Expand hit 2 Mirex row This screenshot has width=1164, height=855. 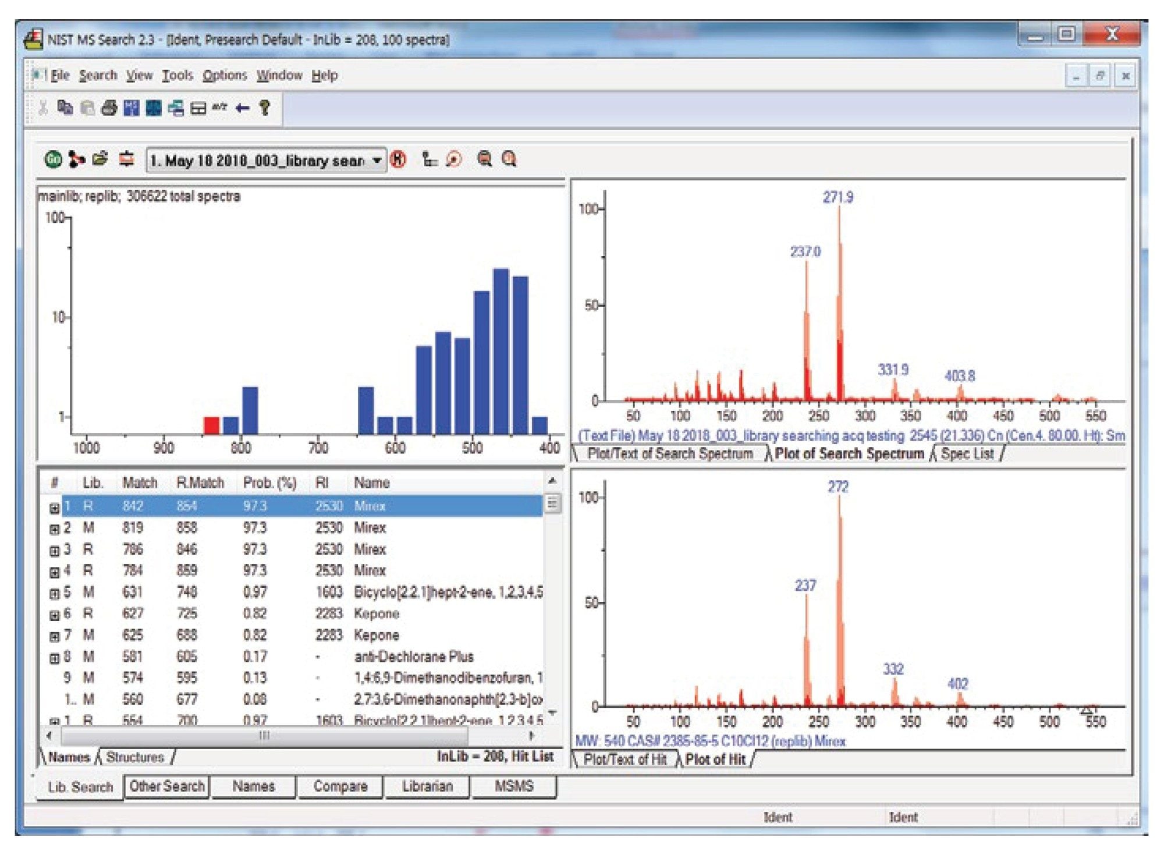pos(54,529)
